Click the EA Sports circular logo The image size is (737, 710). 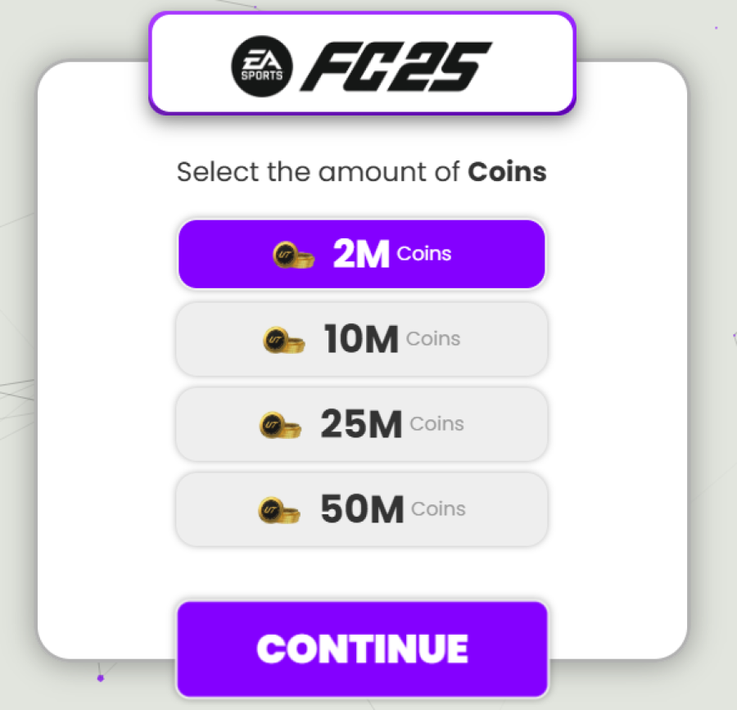(x=262, y=64)
